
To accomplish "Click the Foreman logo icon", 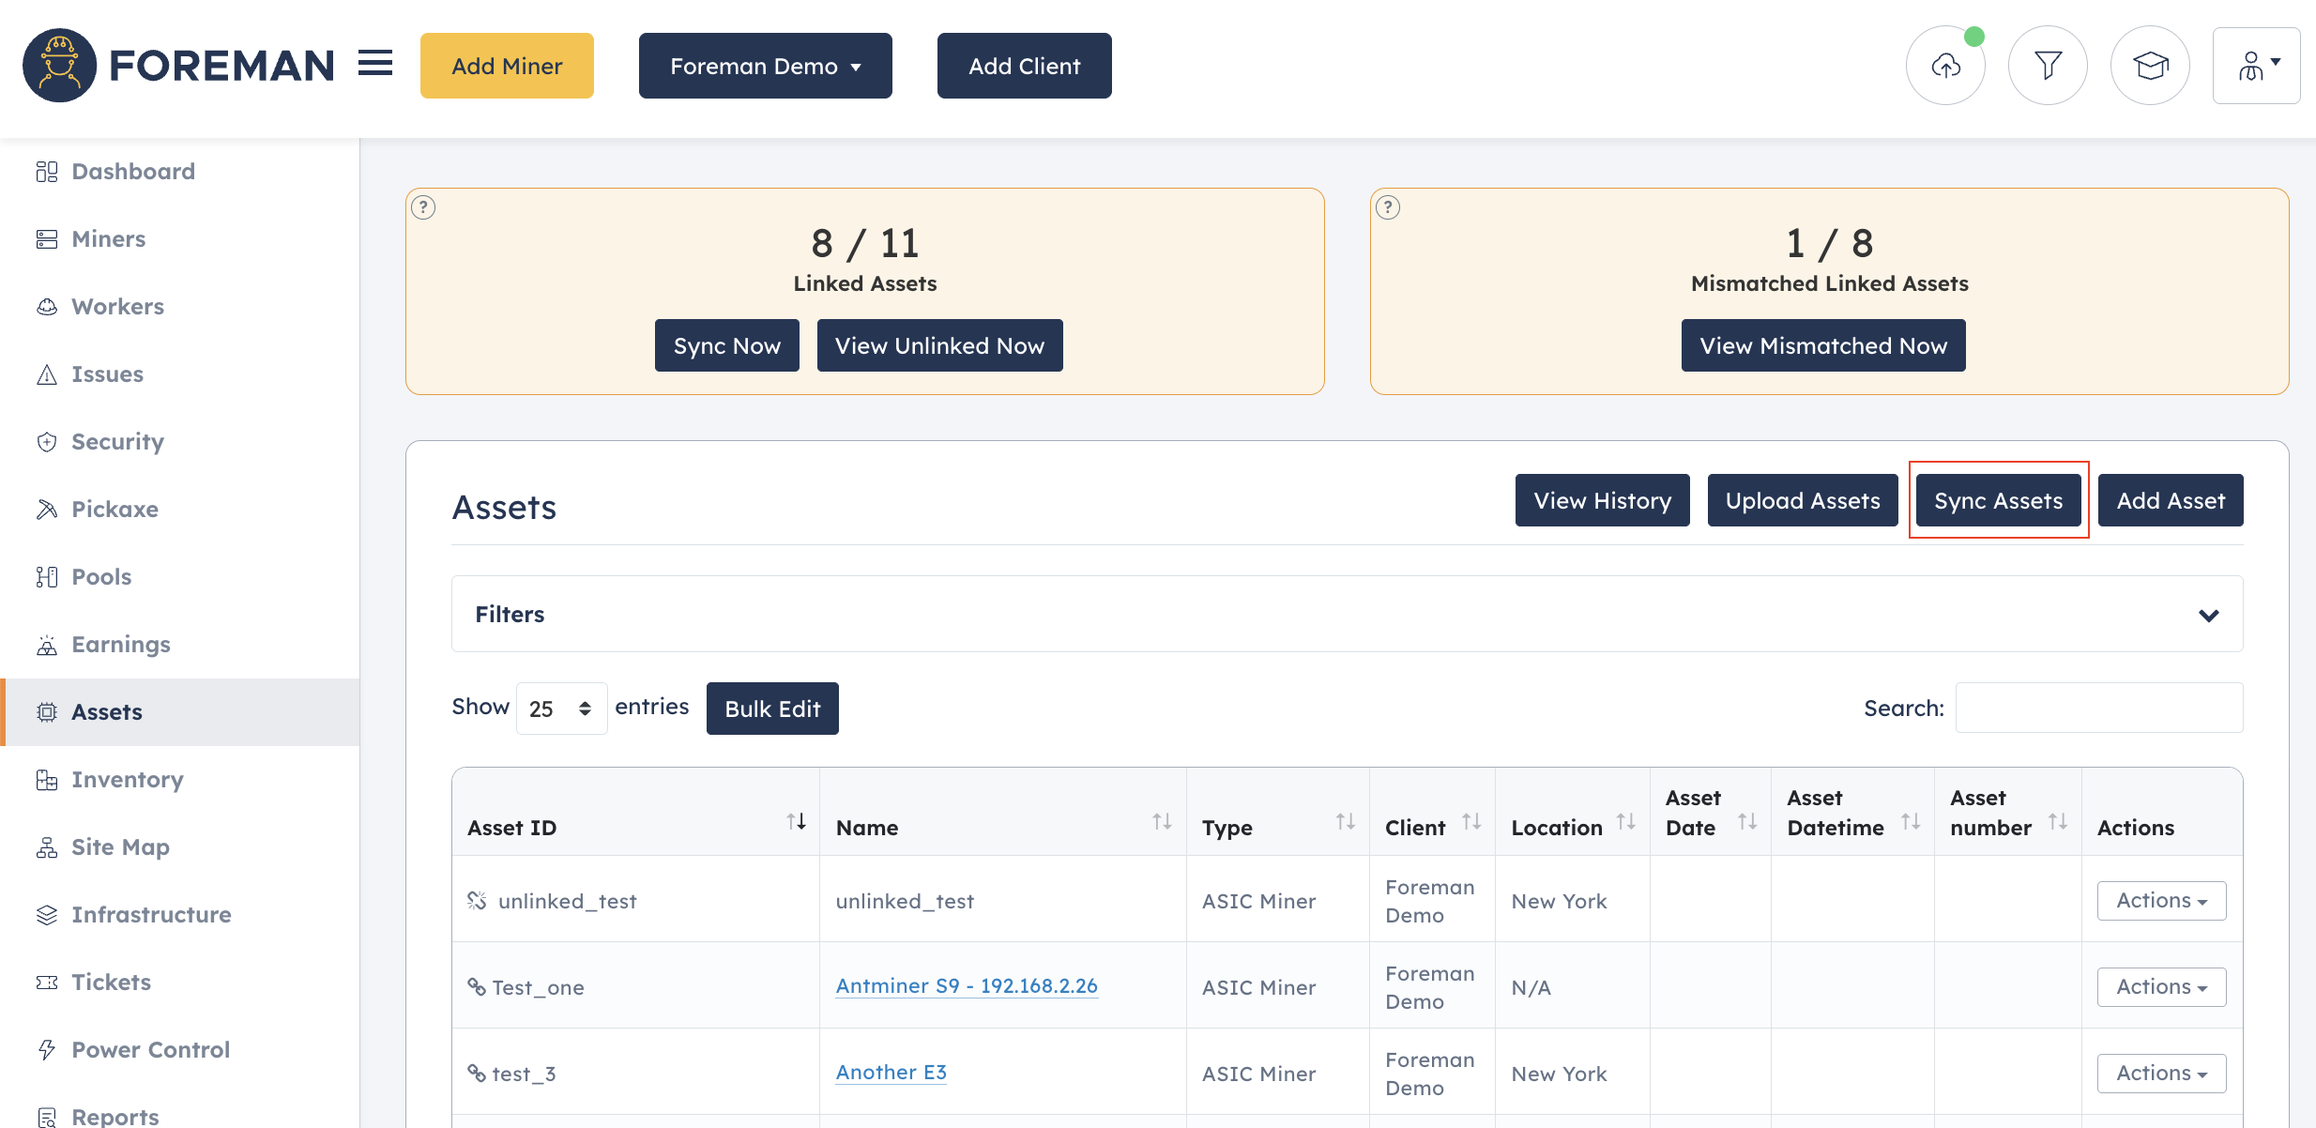I will [59, 66].
